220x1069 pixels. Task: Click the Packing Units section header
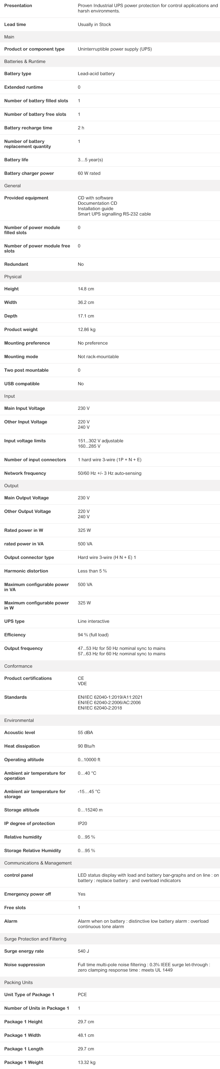(18, 982)
